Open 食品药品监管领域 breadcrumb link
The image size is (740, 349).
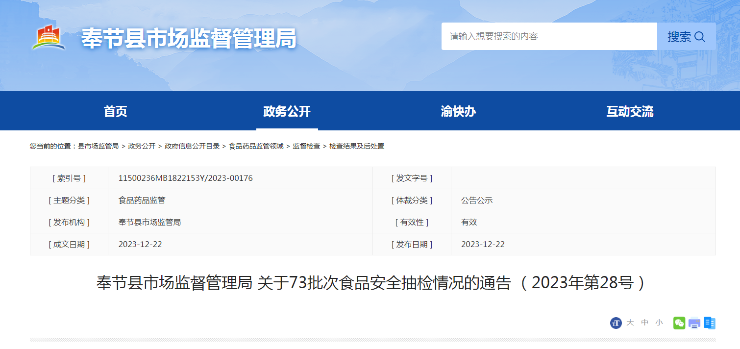[x=256, y=146]
